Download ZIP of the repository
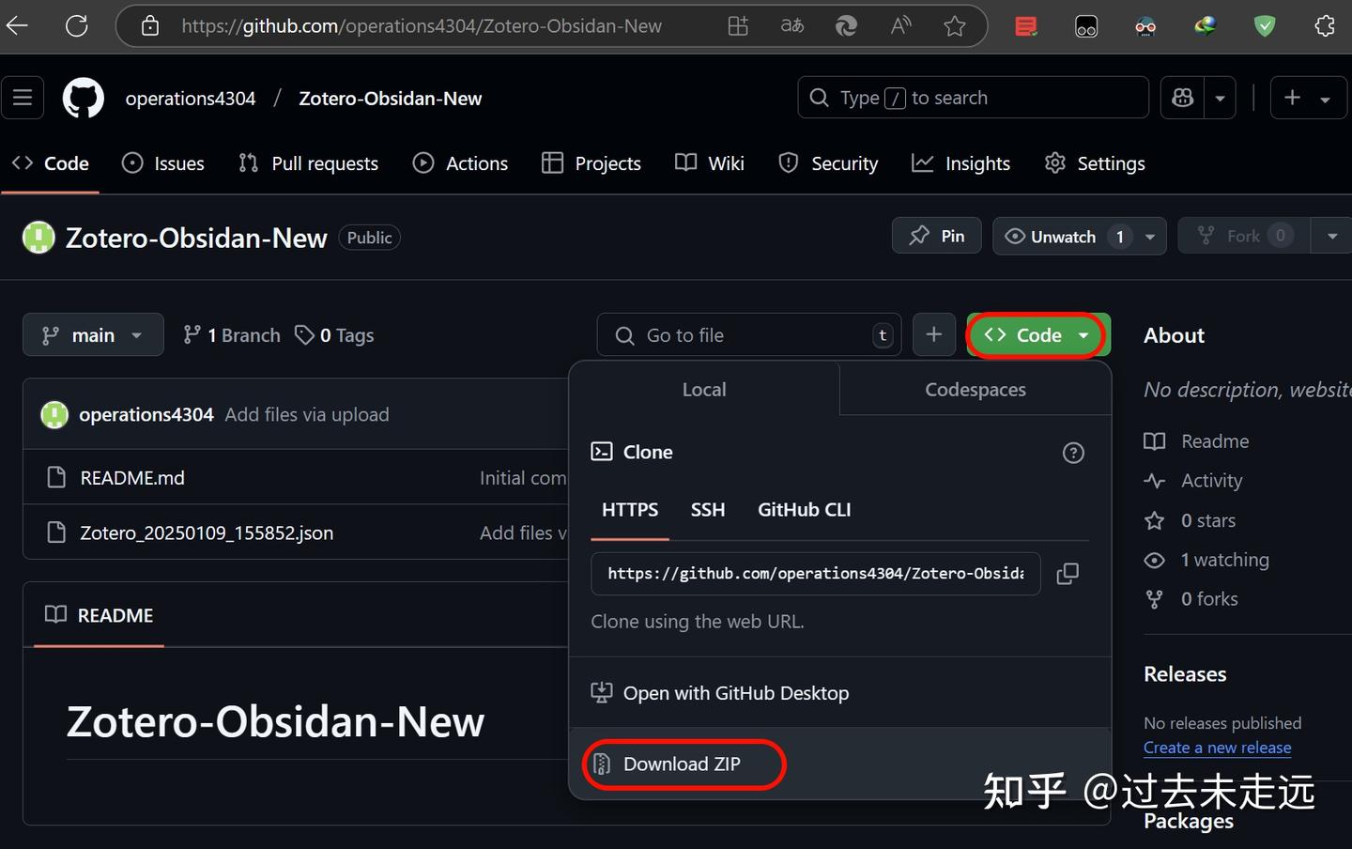 pyautogui.click(x=683, y=764)
